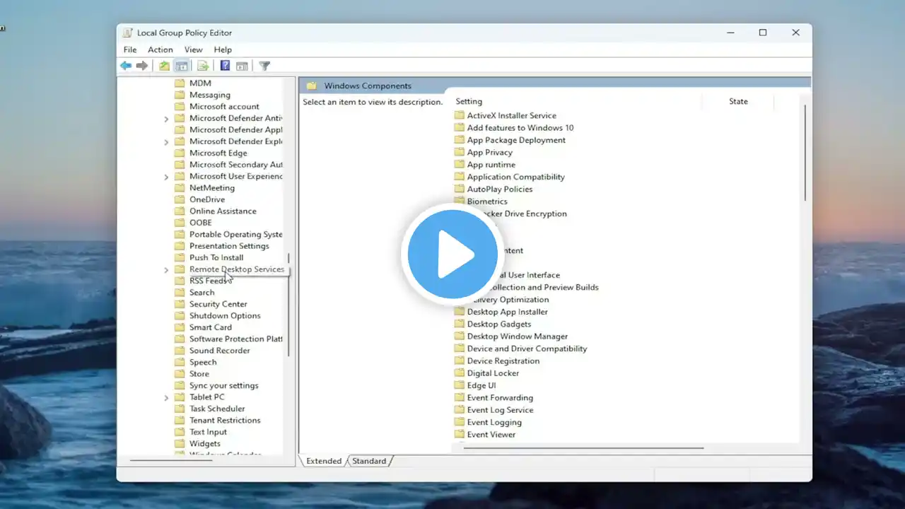
Task: Expand the Remote Desktop Services node
Action: 166,270
